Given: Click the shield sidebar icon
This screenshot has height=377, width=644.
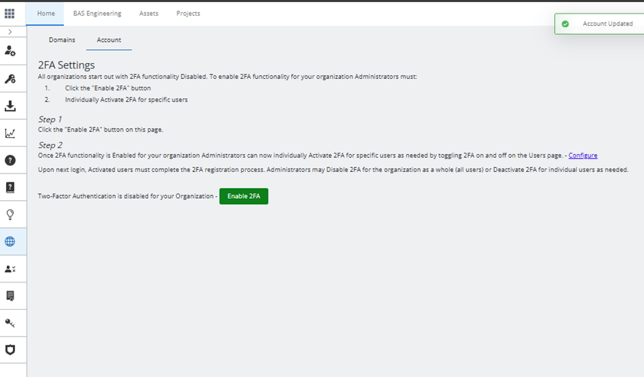Looking at the screenshot, I should pyautogui.click(x=10, y=350).
